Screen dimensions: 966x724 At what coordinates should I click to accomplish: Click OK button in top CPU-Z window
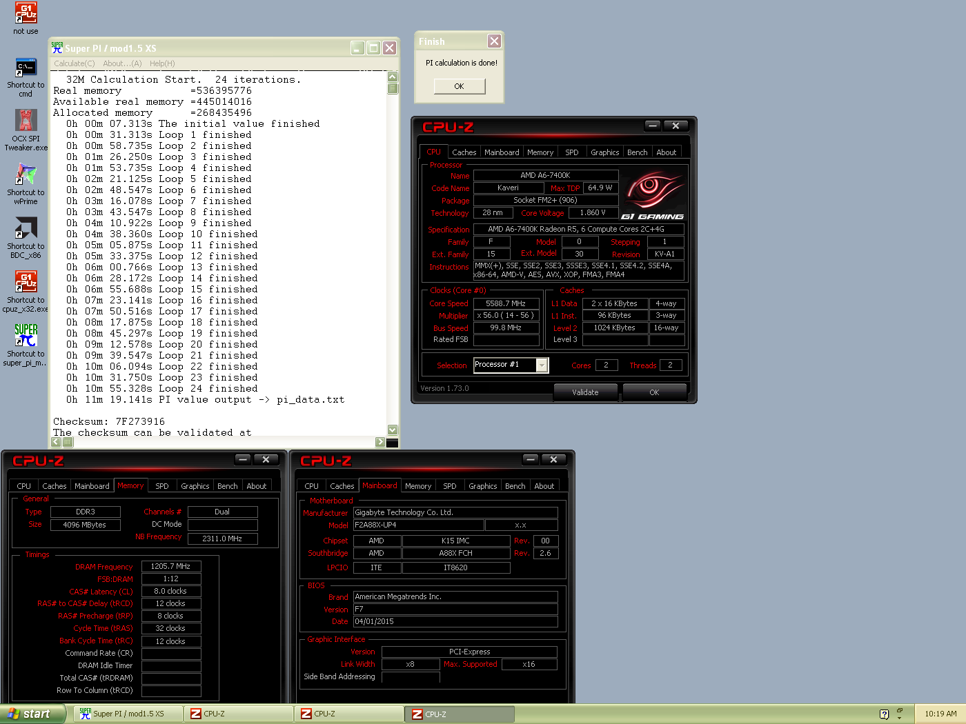pos(654,392)
